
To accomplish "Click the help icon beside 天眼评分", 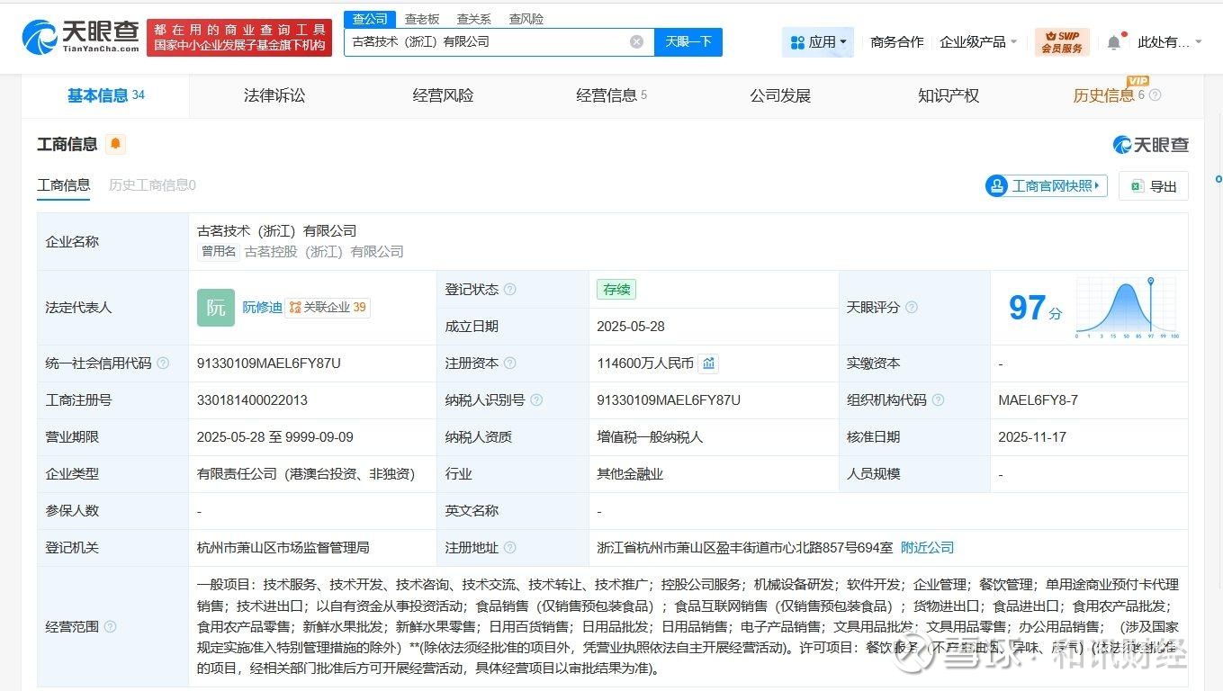I will click(912, 308).
